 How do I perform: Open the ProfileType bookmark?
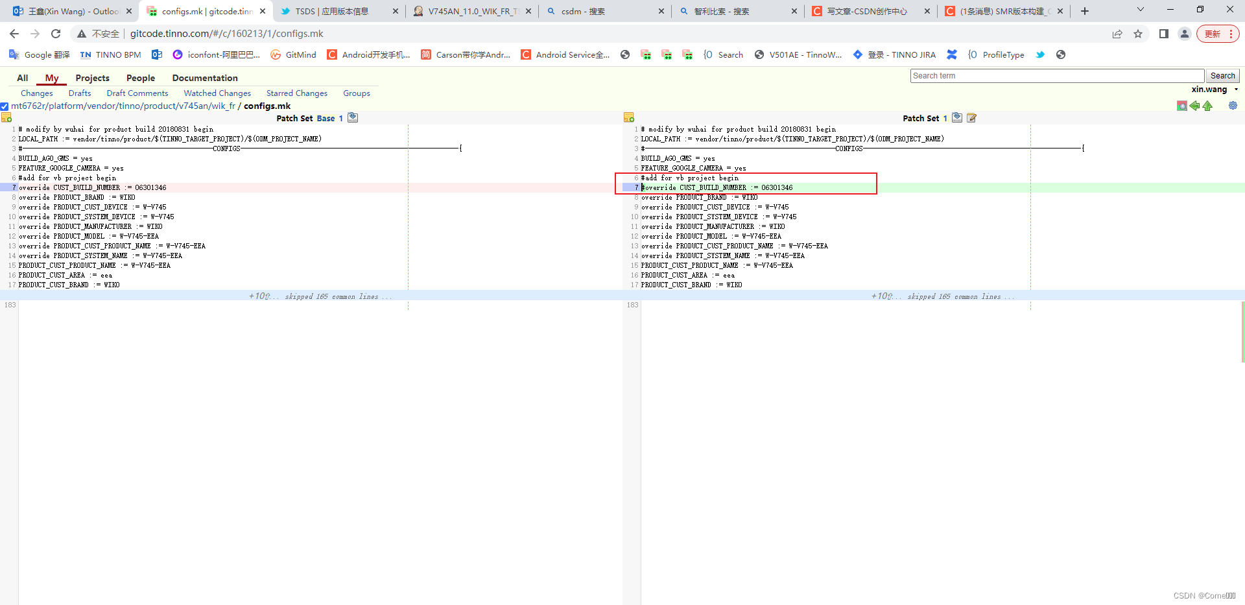pyautogui.click(x=996, y=54)
